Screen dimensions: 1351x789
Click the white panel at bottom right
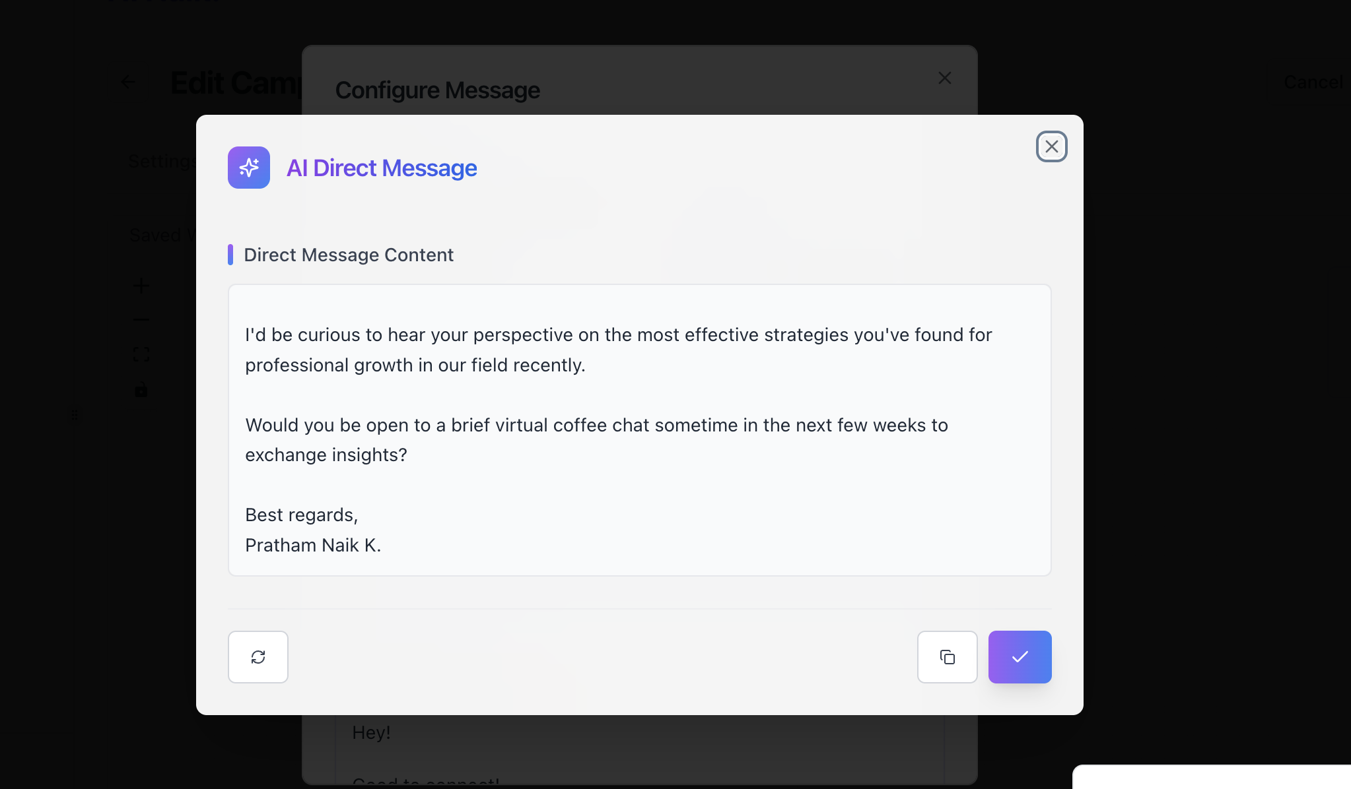1212,777
